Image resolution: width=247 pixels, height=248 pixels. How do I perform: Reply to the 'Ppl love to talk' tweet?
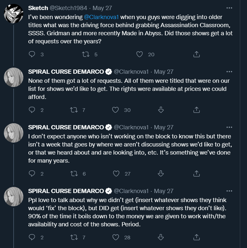coord(32,237)
